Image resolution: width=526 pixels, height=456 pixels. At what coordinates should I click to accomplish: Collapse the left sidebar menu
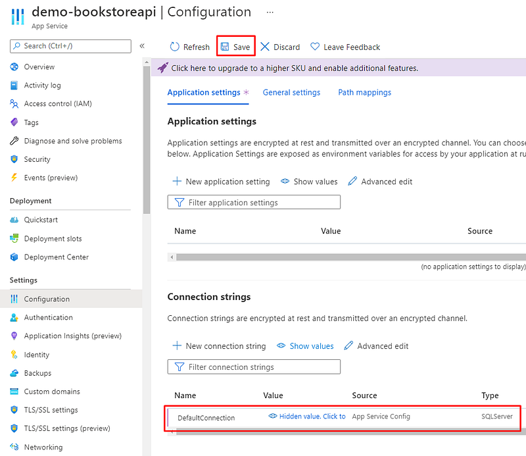pos(142,46)
